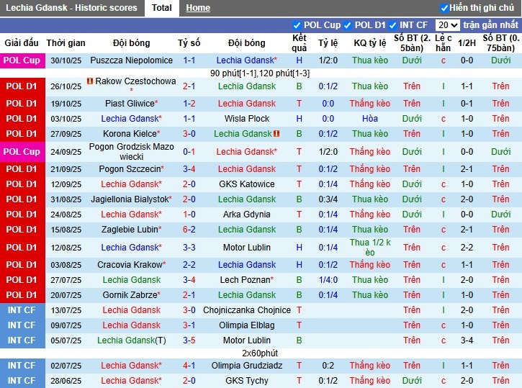Toggle the Hiển thị ghi chú checkbox
Image resolution: width=522 pixels, height=388 pixels.
pyautogui.click(x=444, y=8)
